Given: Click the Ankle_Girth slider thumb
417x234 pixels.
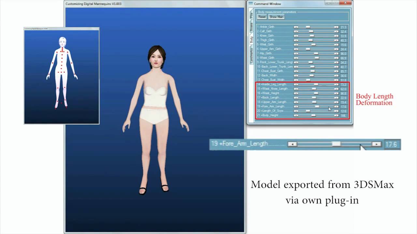Looking at the screenshot, I should tap(308, 27).
